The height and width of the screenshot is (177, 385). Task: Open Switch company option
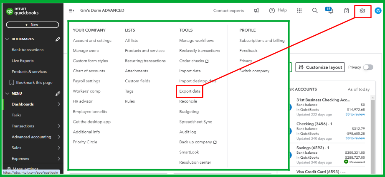coord(254,71)
